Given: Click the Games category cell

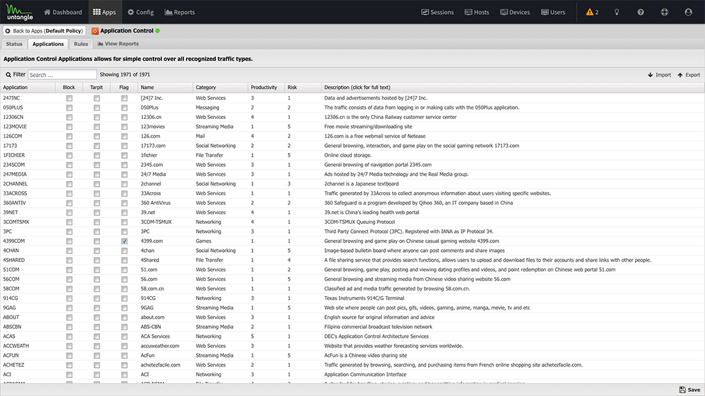Looking at the screenshot, I should pyautogui.click(x=204, y=241).
